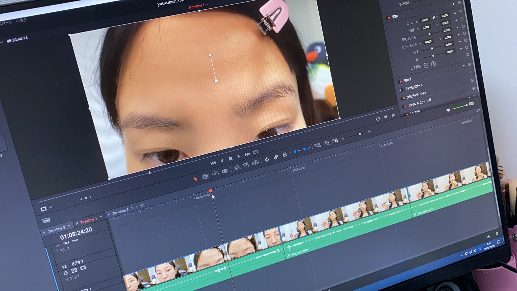
Task: Click the insert clip icon
Action: (237, 168)
